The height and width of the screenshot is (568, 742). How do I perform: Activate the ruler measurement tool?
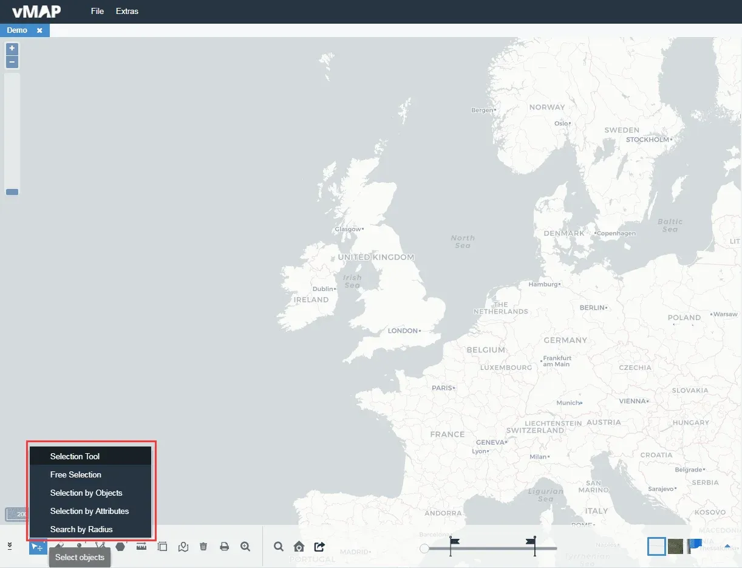click(x=141, y=547)
